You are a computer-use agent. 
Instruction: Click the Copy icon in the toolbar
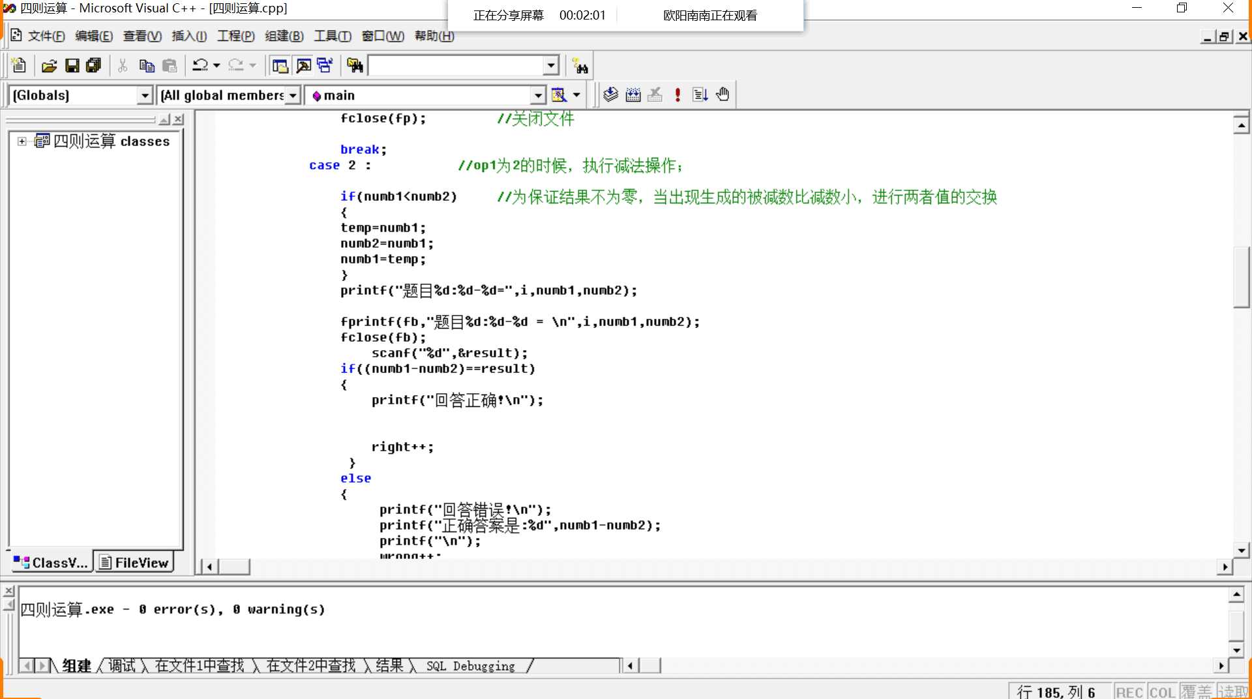pyautogui.click(x=147, y=66)
